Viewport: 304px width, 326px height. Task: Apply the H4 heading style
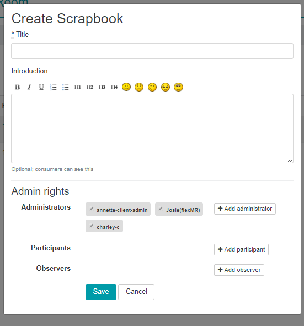[114, 87]
